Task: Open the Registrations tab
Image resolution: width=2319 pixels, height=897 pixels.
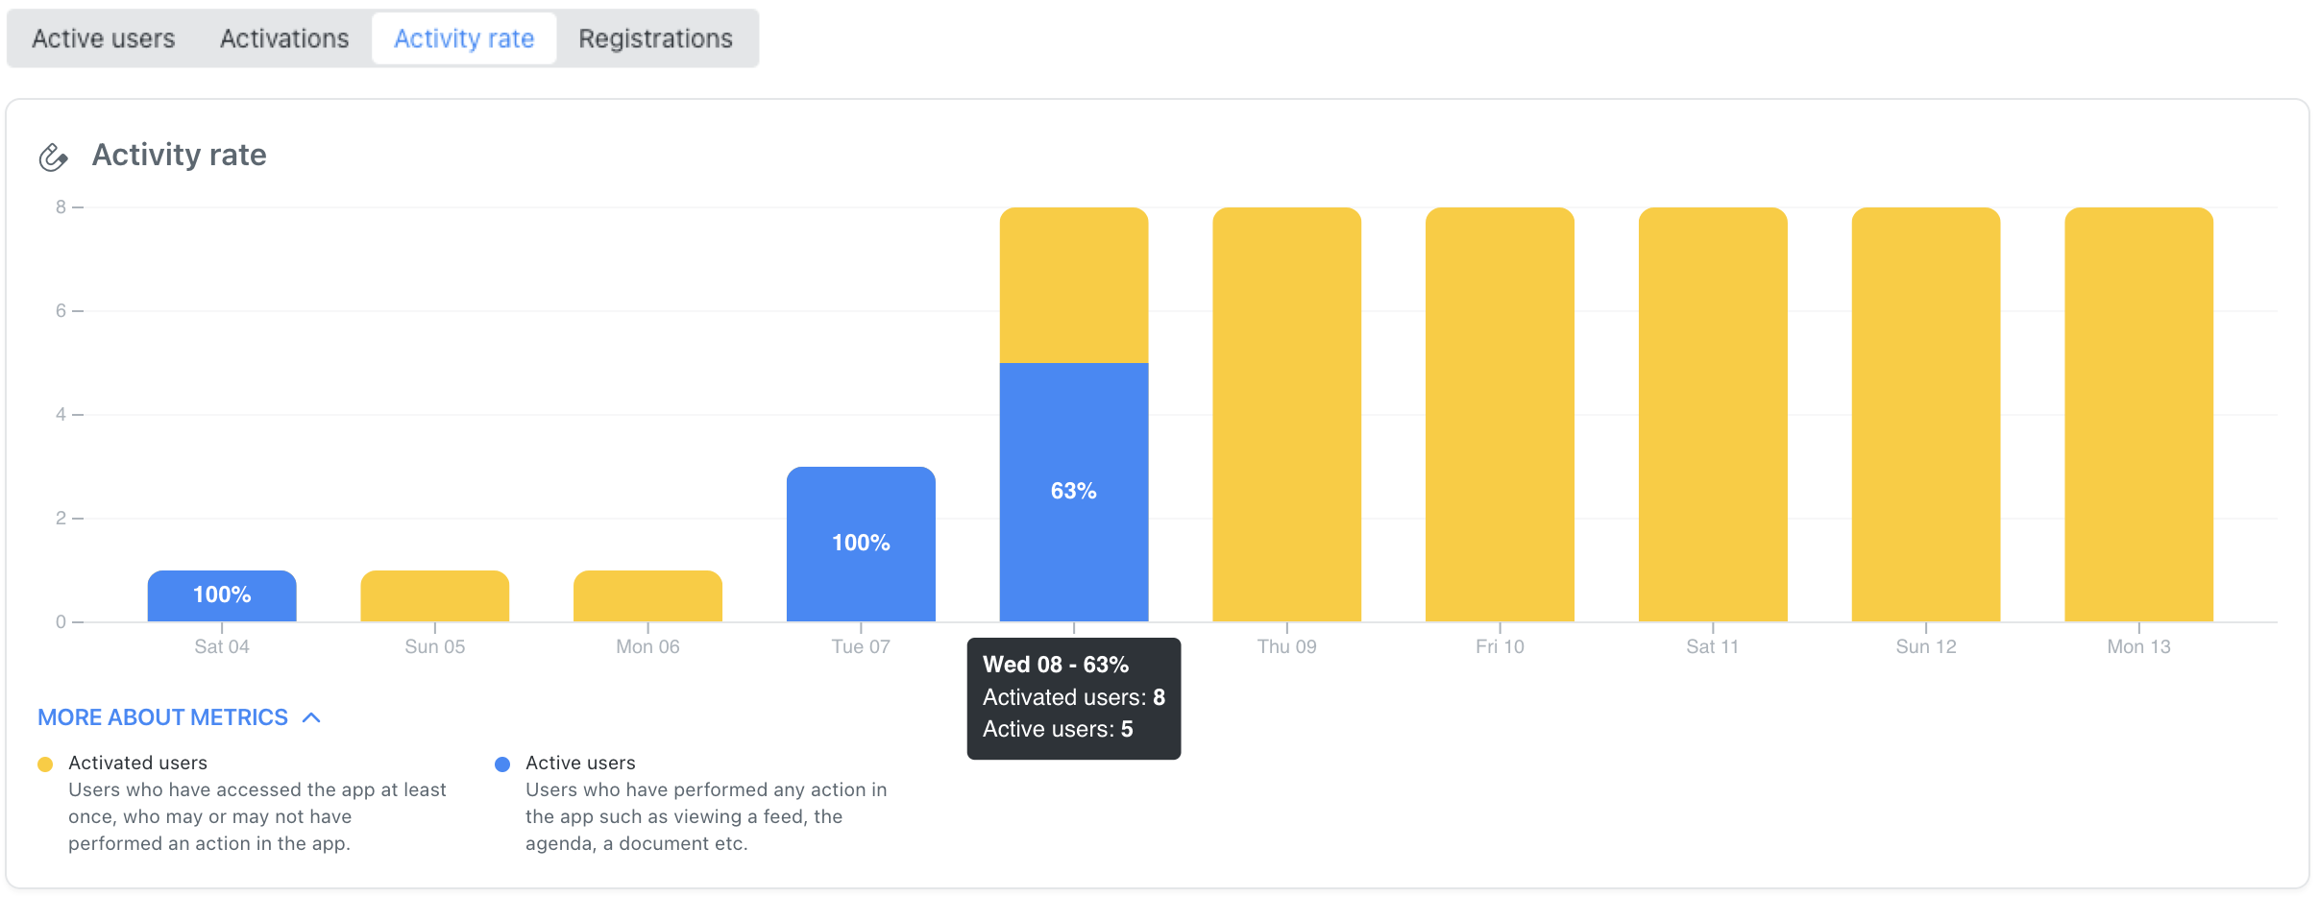Action: pos(655,37)
